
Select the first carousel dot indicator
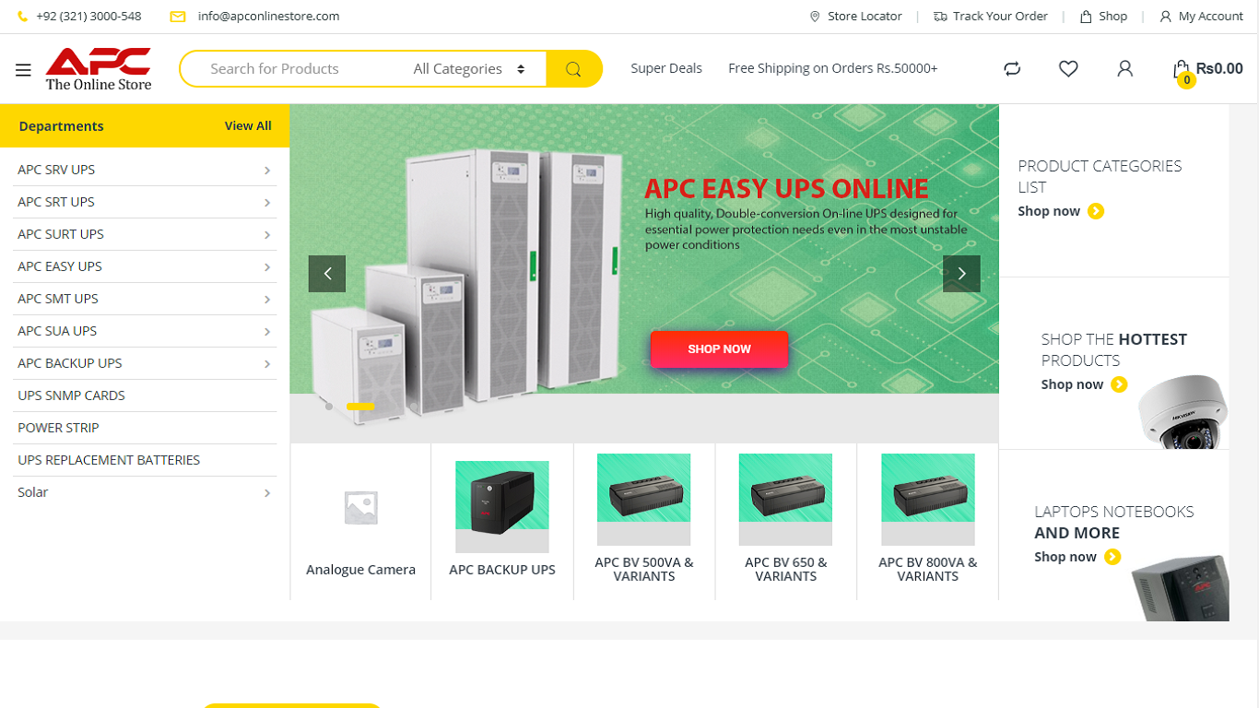click(329, 407)
